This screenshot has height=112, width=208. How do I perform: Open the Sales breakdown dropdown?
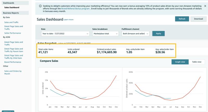tap(106, 34)
